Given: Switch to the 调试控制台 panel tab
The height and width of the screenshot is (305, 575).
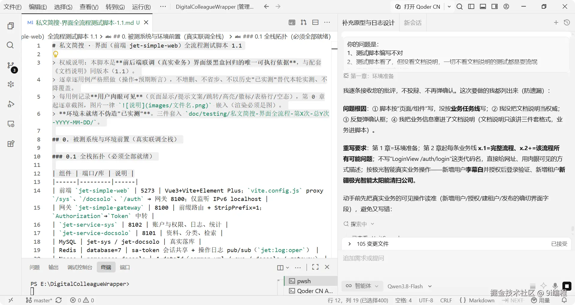Looking at the screenshot, I should click(80, 267).
